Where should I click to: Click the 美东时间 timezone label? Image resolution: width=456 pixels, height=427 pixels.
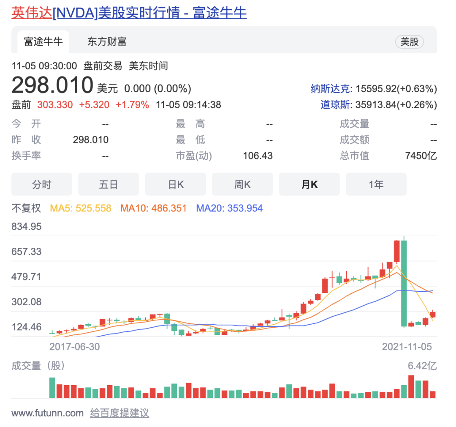(148, 66)
